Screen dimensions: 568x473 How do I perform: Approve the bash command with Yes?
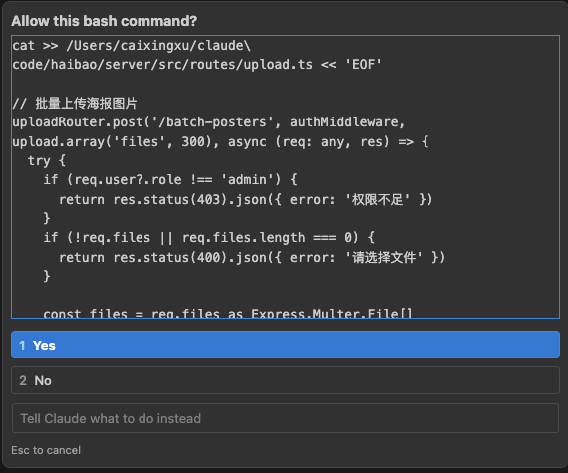[x=285, y=345]
